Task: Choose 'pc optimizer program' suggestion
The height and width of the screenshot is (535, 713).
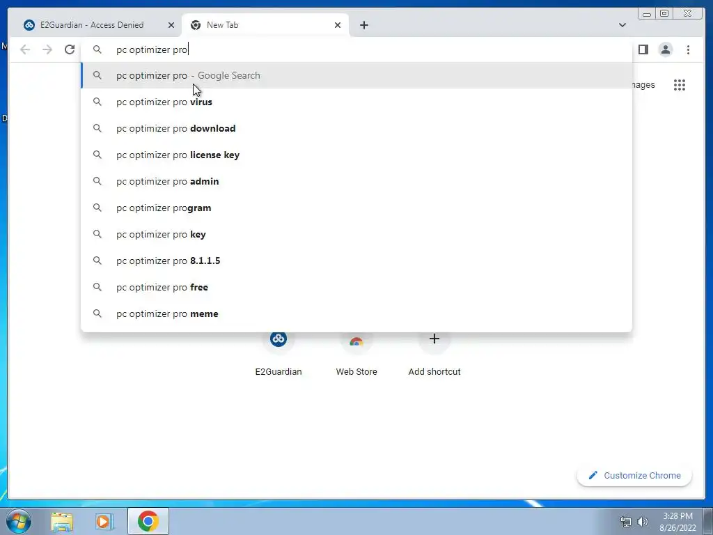Action: (356, 208)
